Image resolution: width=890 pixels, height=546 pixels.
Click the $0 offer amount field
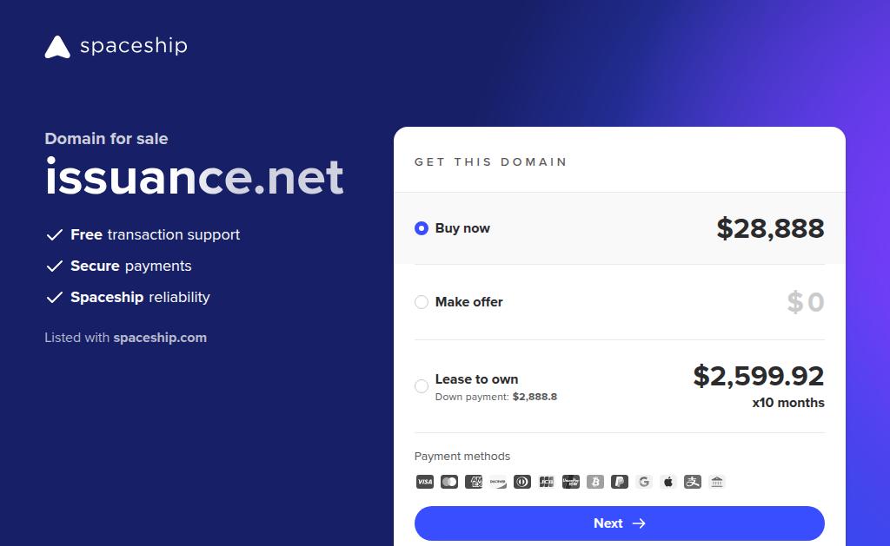[x=806, y=302]
